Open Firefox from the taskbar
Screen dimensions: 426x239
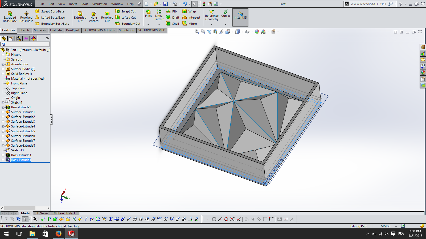coord(59,234)
